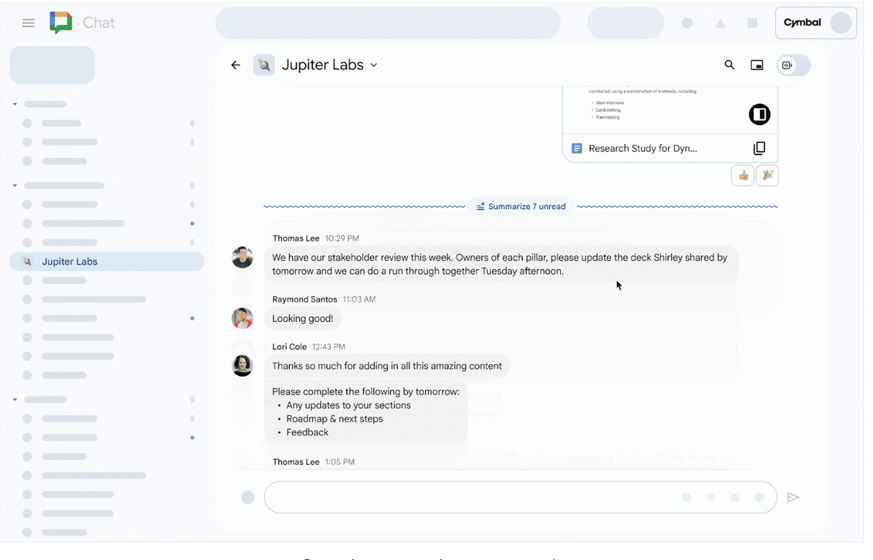Expand the Jupiter Labs title dropdown
Screen dimensions: 873x560
pos(374,65)
